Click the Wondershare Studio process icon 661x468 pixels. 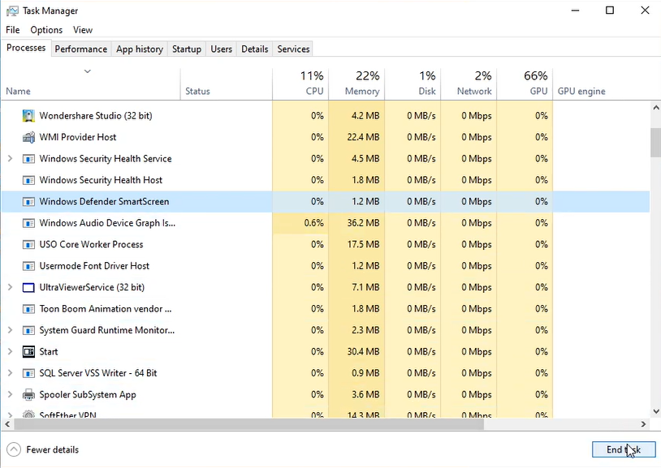29,116
